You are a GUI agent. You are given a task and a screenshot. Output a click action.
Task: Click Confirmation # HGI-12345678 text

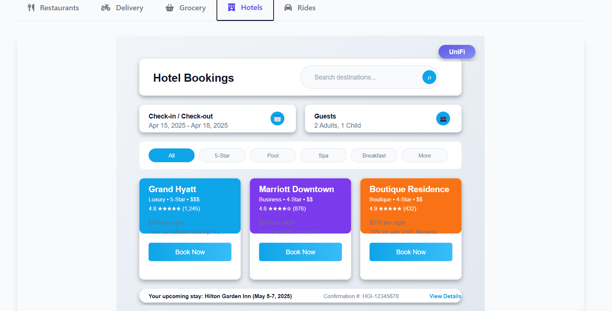point(361,296)
